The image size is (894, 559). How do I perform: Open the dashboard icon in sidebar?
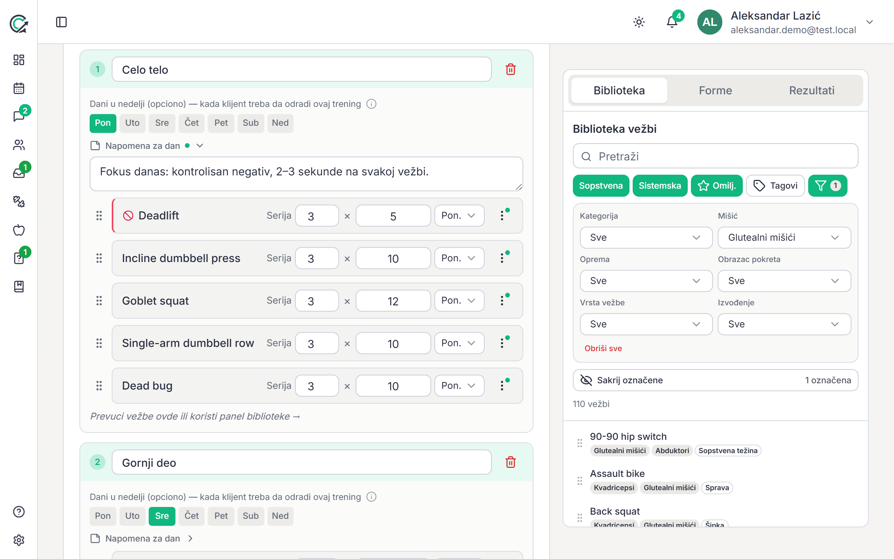point(19,60)
